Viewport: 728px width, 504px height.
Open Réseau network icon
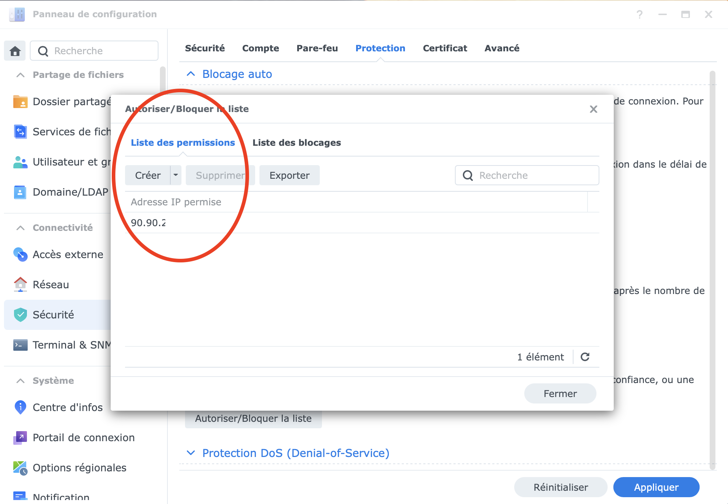[x=20, y=285]
